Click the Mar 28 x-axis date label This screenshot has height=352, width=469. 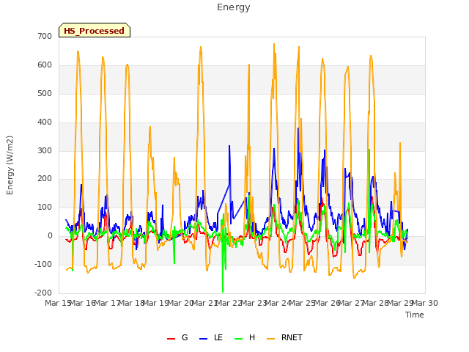(x=376, y=303)
